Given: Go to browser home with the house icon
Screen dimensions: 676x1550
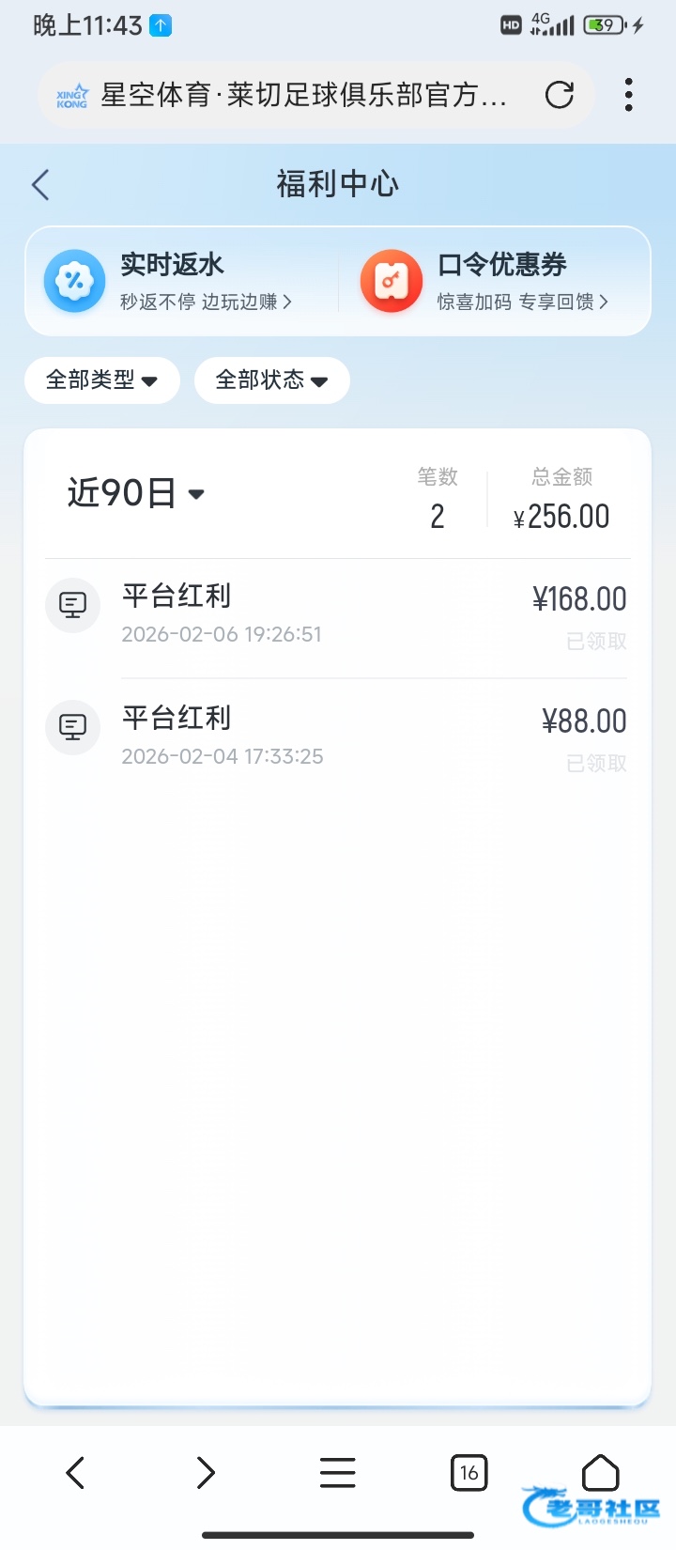Looking at the screenshot, I should pos(600,1473).
